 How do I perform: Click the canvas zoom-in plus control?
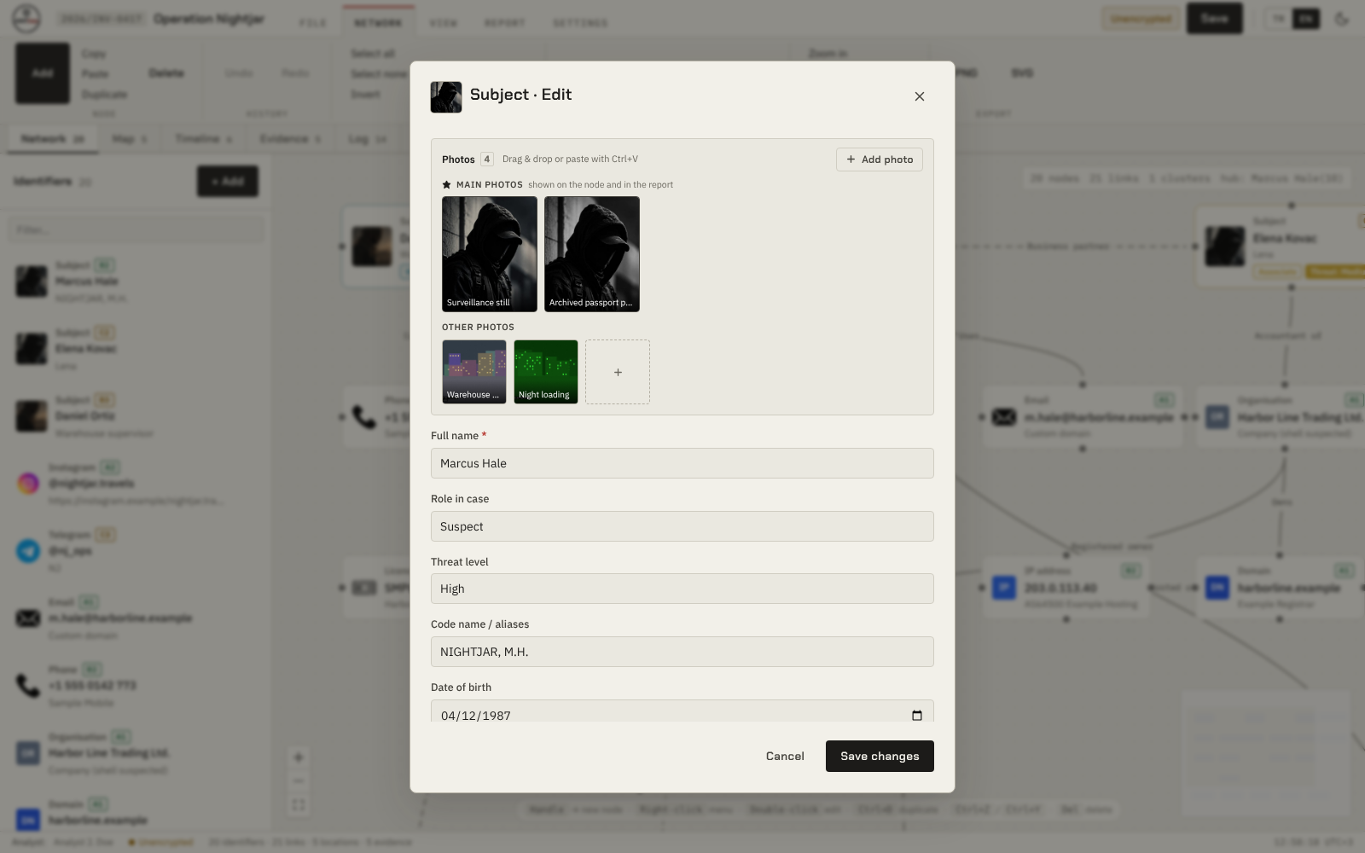pyautogui.click(x=299, y=757)
